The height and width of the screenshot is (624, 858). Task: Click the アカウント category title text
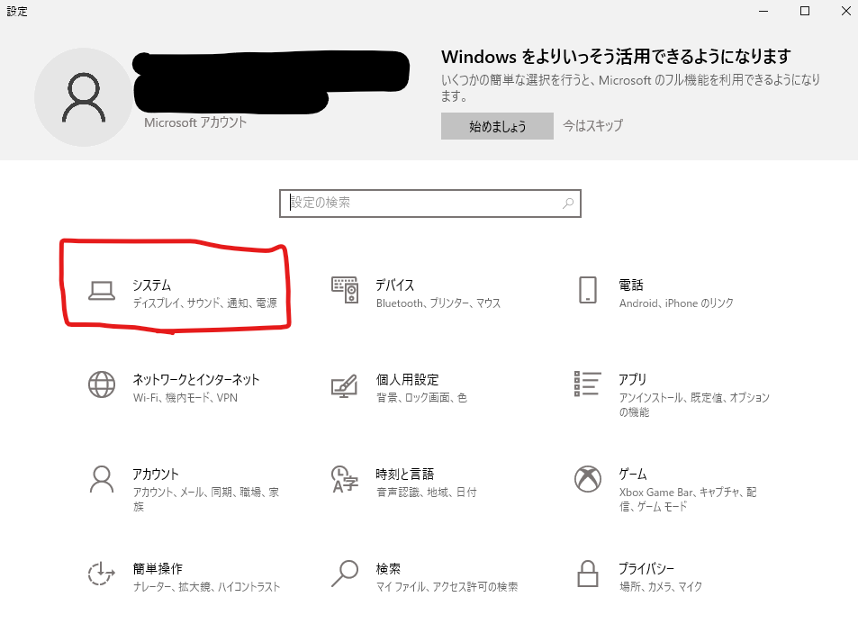click(156, 474)
